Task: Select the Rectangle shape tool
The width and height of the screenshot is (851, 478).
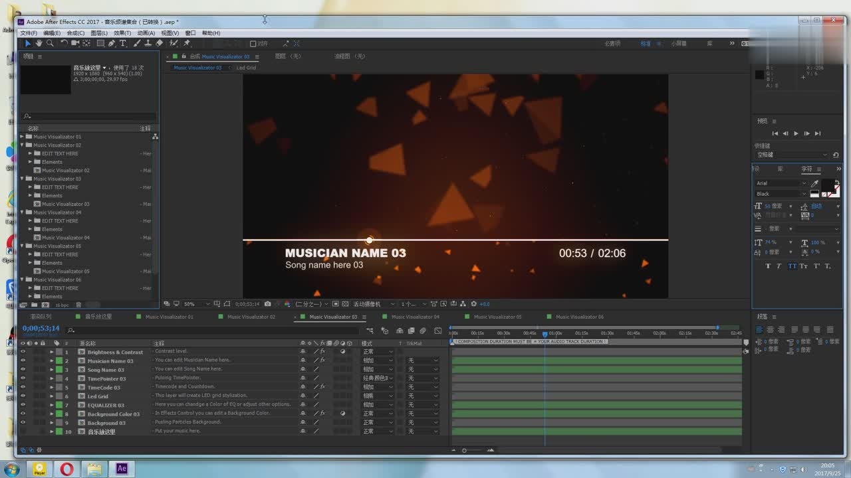Action: (100, 43)
